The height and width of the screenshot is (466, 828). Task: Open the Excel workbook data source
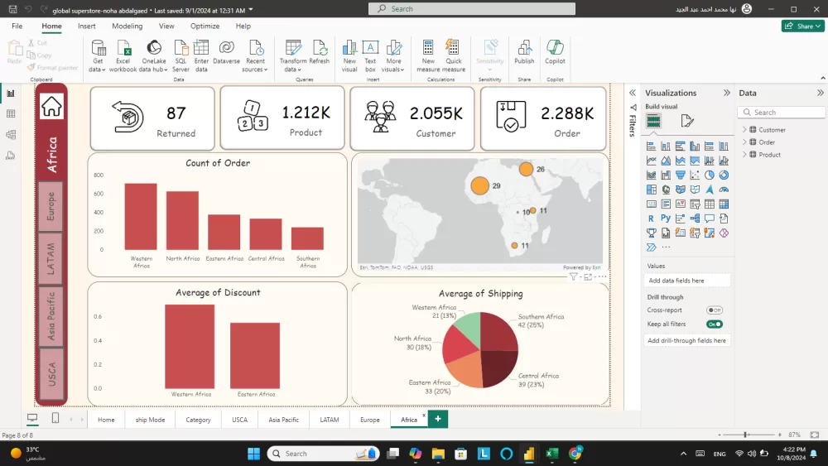pyautogui.click(x=123, y=50)
